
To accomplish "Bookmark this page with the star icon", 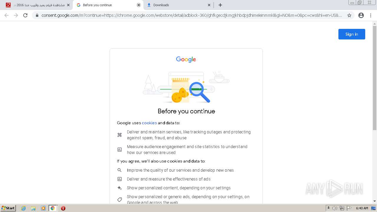I will point(349,15).
